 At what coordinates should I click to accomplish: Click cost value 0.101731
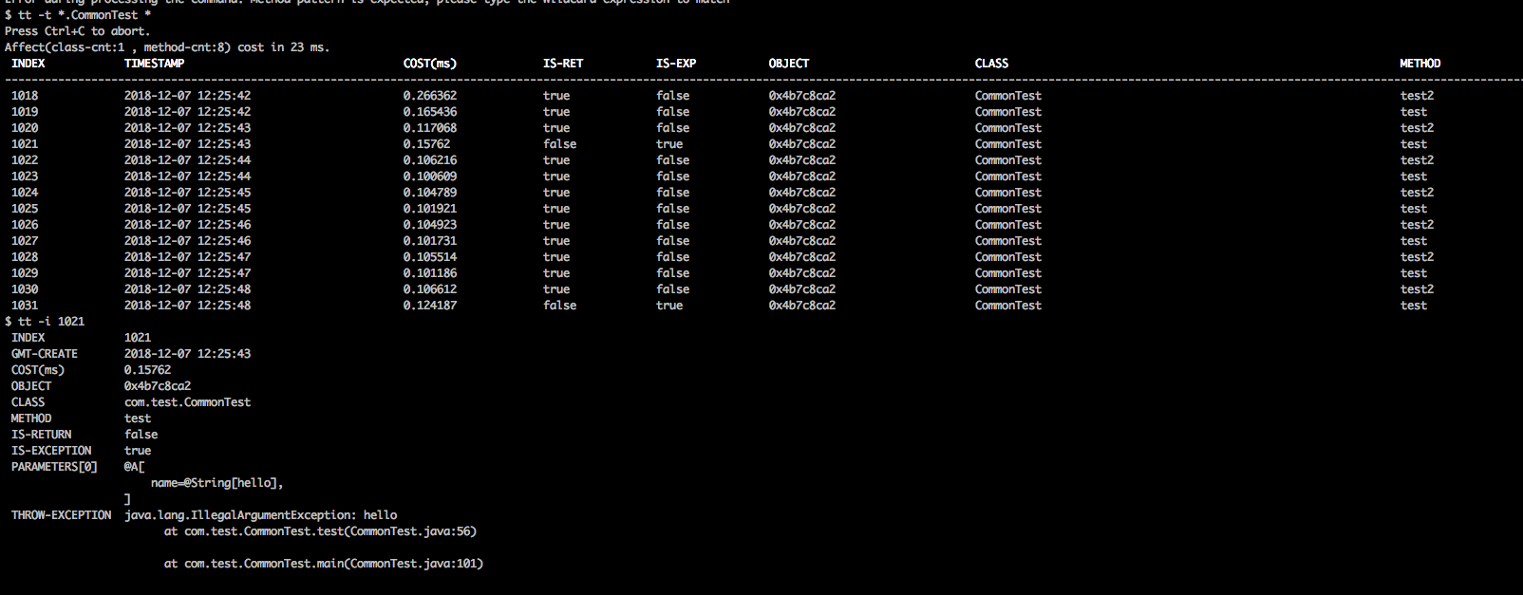(x=429, y=241)
